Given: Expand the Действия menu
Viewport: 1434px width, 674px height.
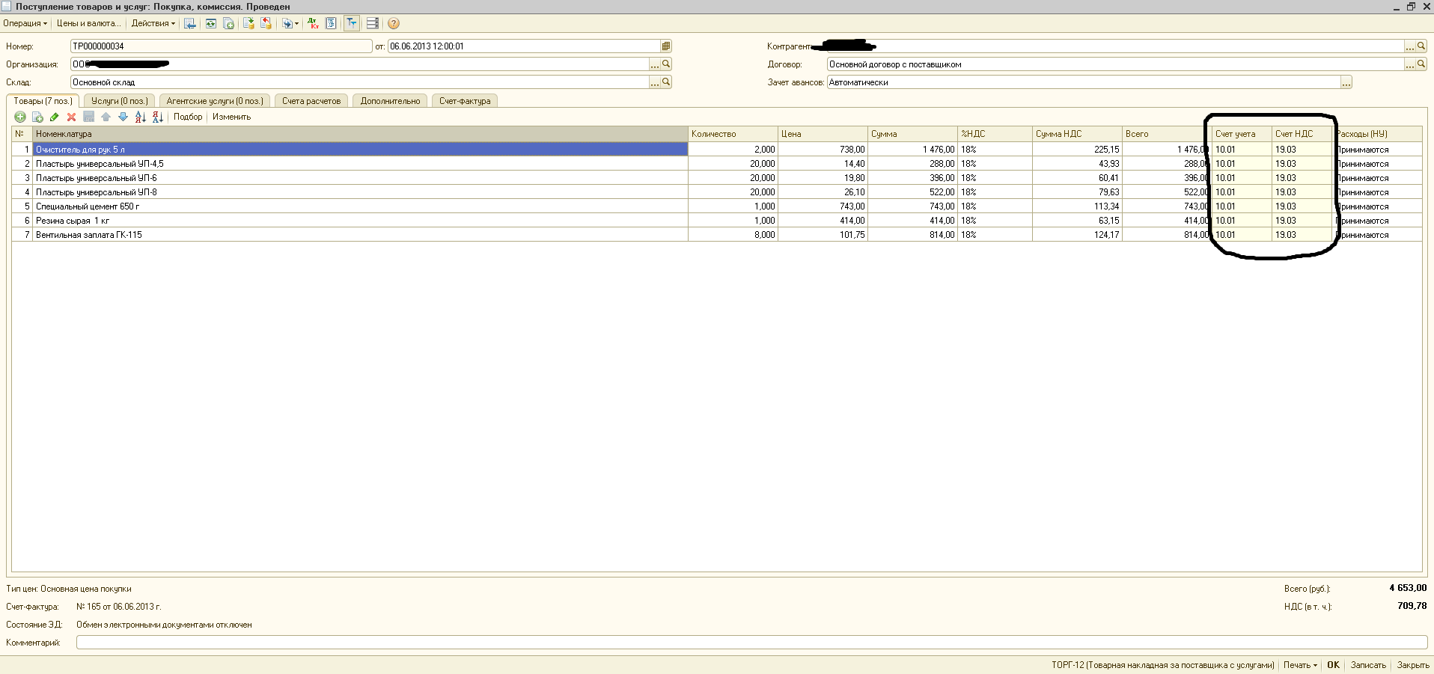Looking at the screenshot, I should click(x=153, y=23).
